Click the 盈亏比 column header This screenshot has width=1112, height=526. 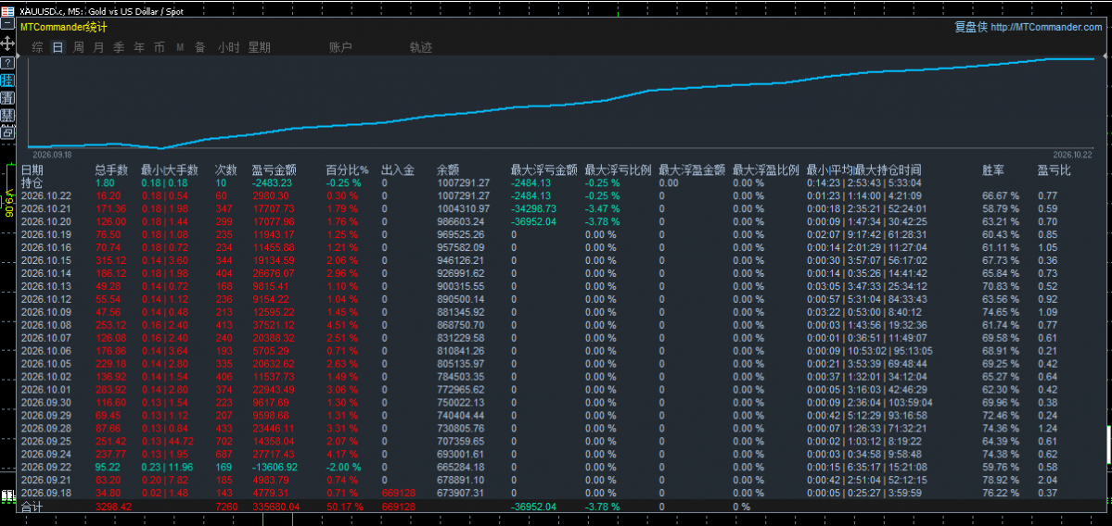pos(1054,169)
